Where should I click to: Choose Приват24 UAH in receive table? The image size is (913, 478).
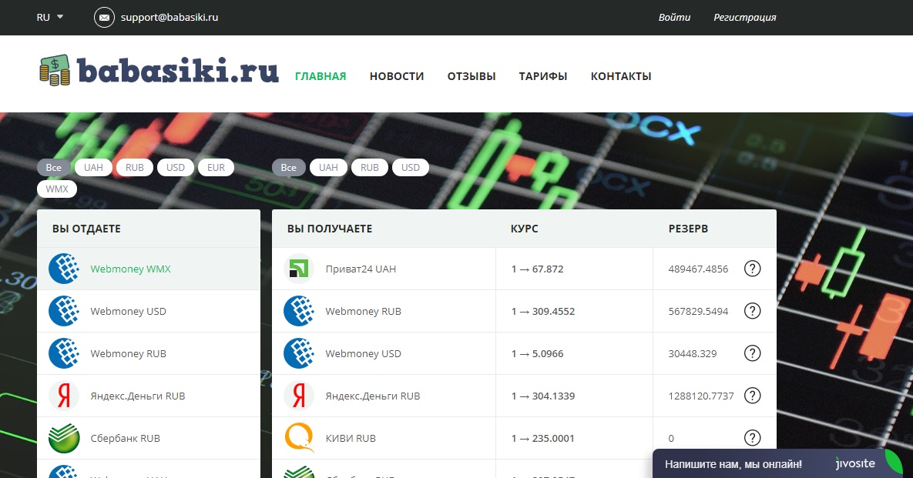pos(361,269)
